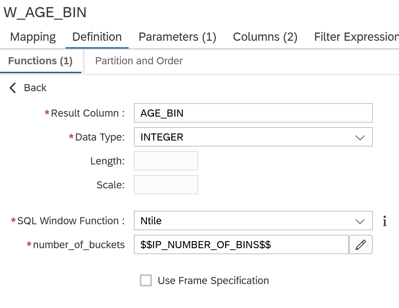Select the Columns (2) tab

265,37
